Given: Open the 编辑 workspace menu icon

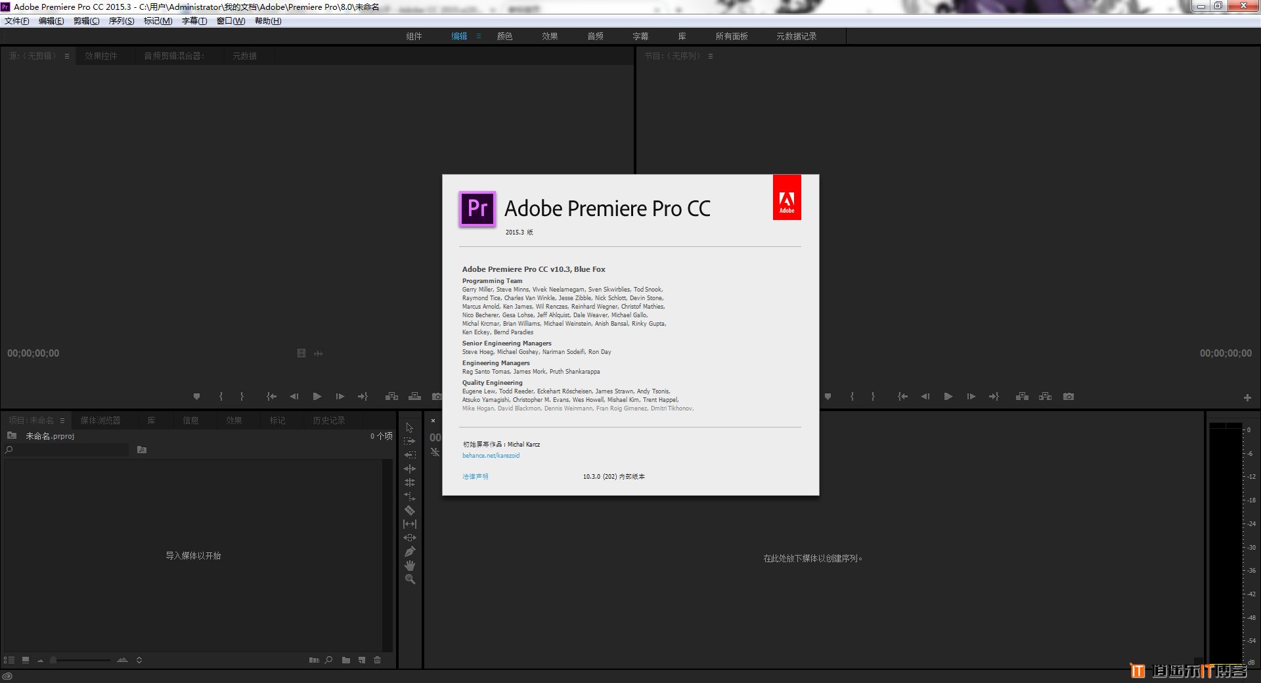Looking at the screenshot, I should (x=479, y=36).
